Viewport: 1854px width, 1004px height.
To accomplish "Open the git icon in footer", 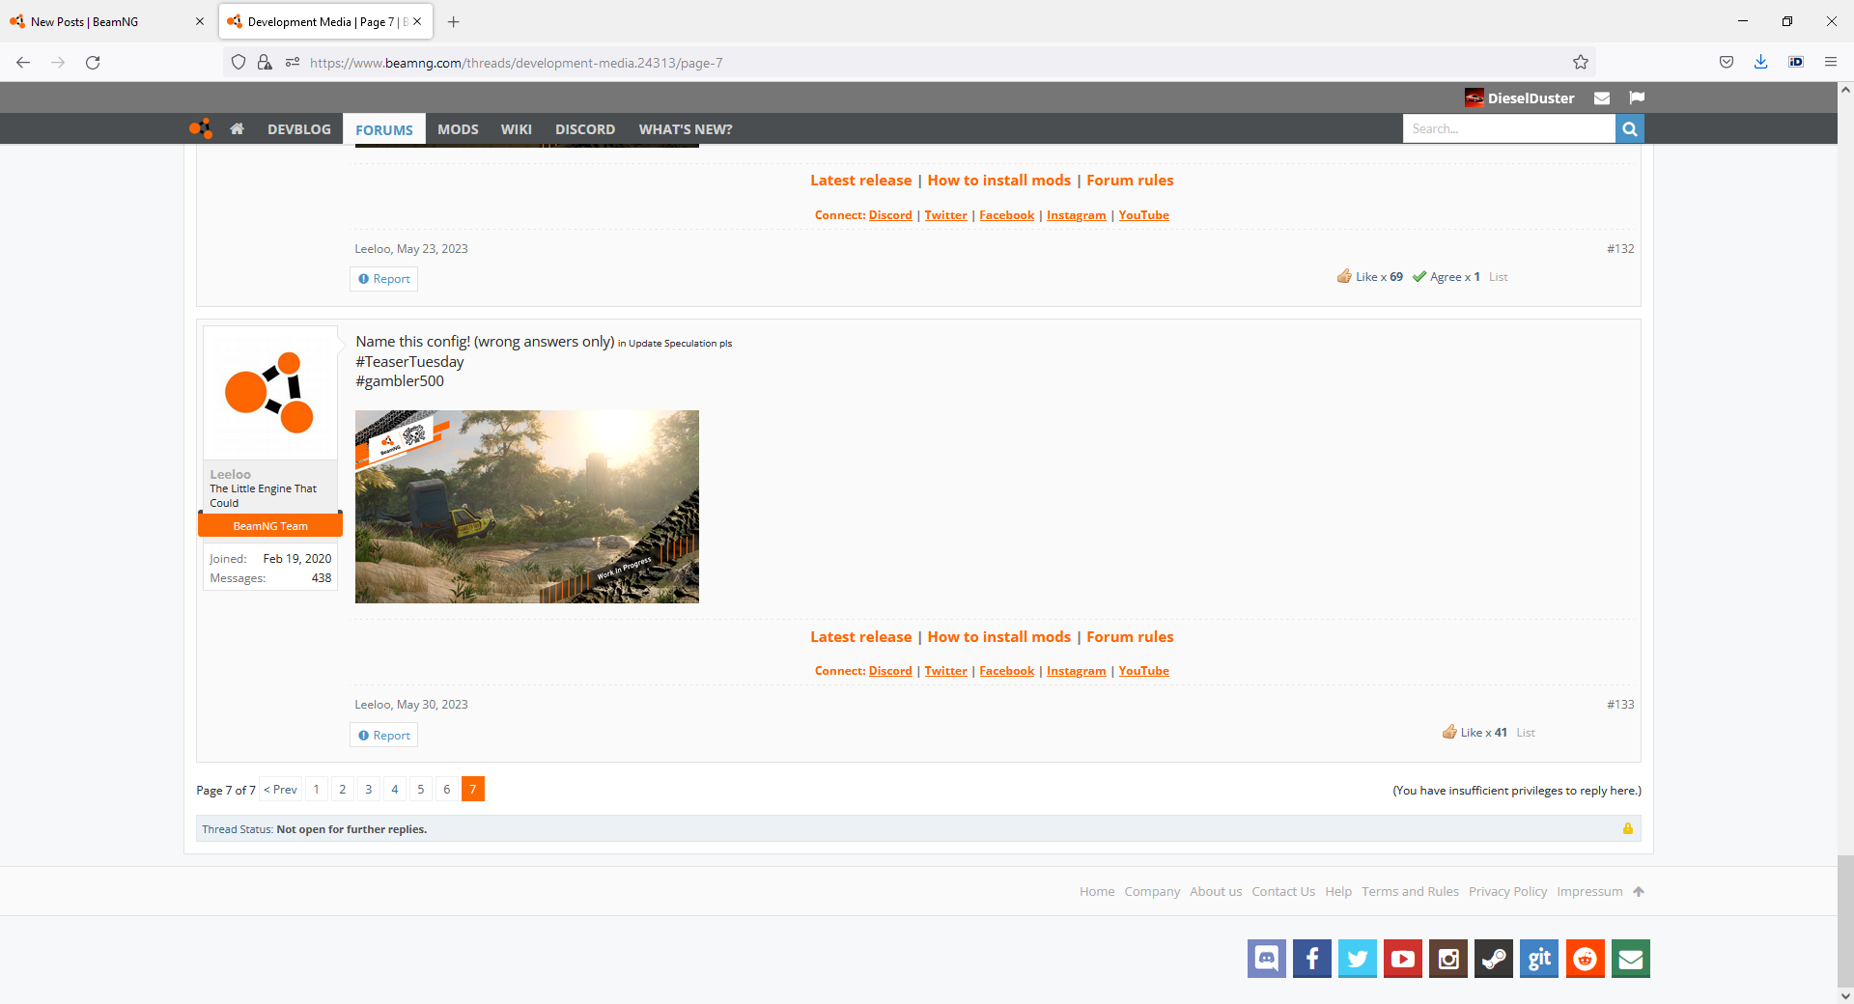I will click(1538, 959).
